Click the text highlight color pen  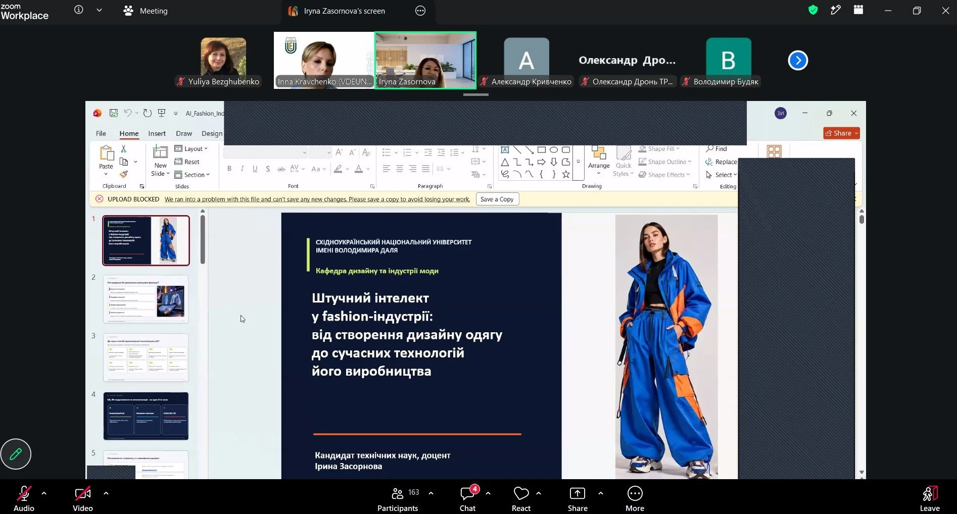[338, 169]
